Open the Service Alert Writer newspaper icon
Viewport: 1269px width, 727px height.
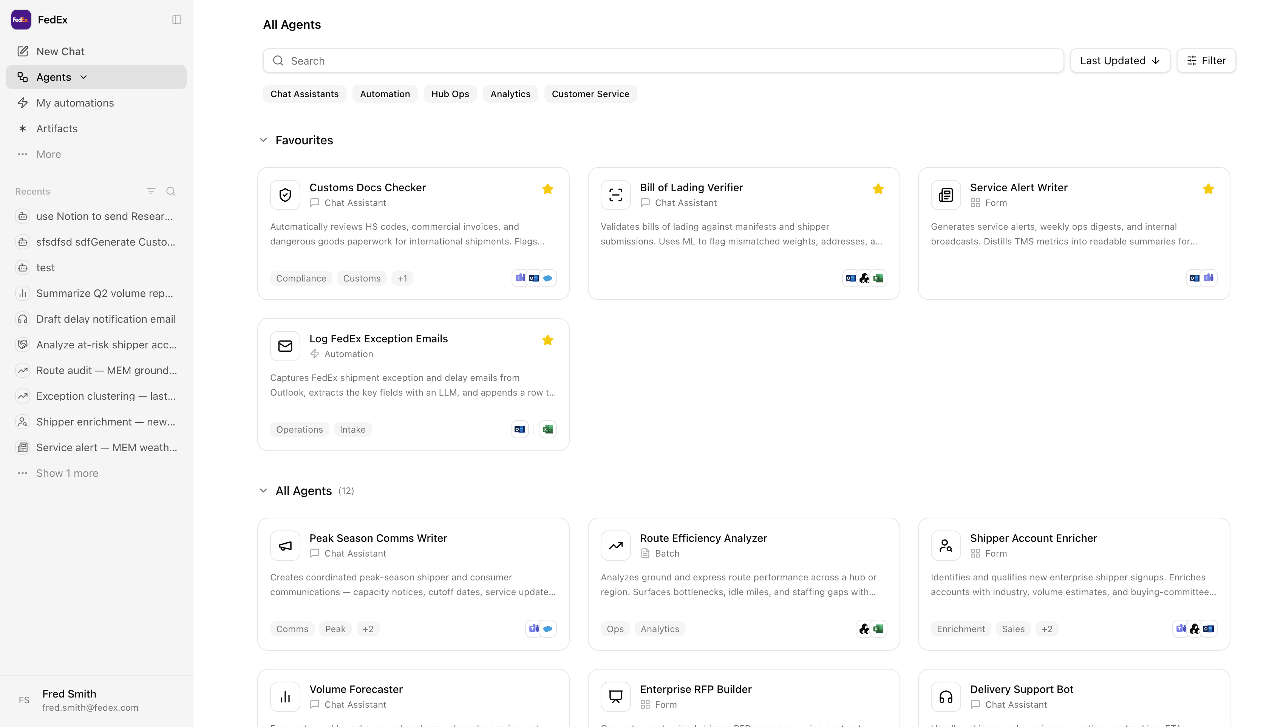pos(946,195)
